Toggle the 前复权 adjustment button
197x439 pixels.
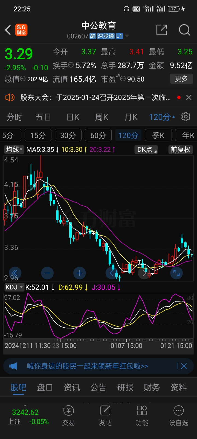[x=180, y=150]
